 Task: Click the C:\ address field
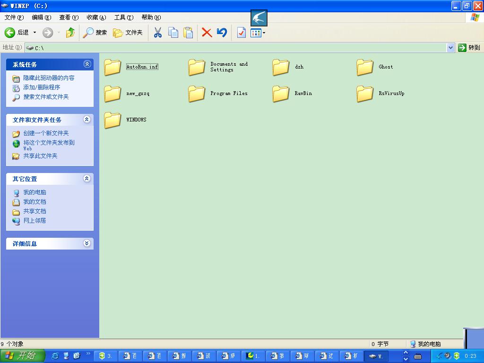point(236,48)
